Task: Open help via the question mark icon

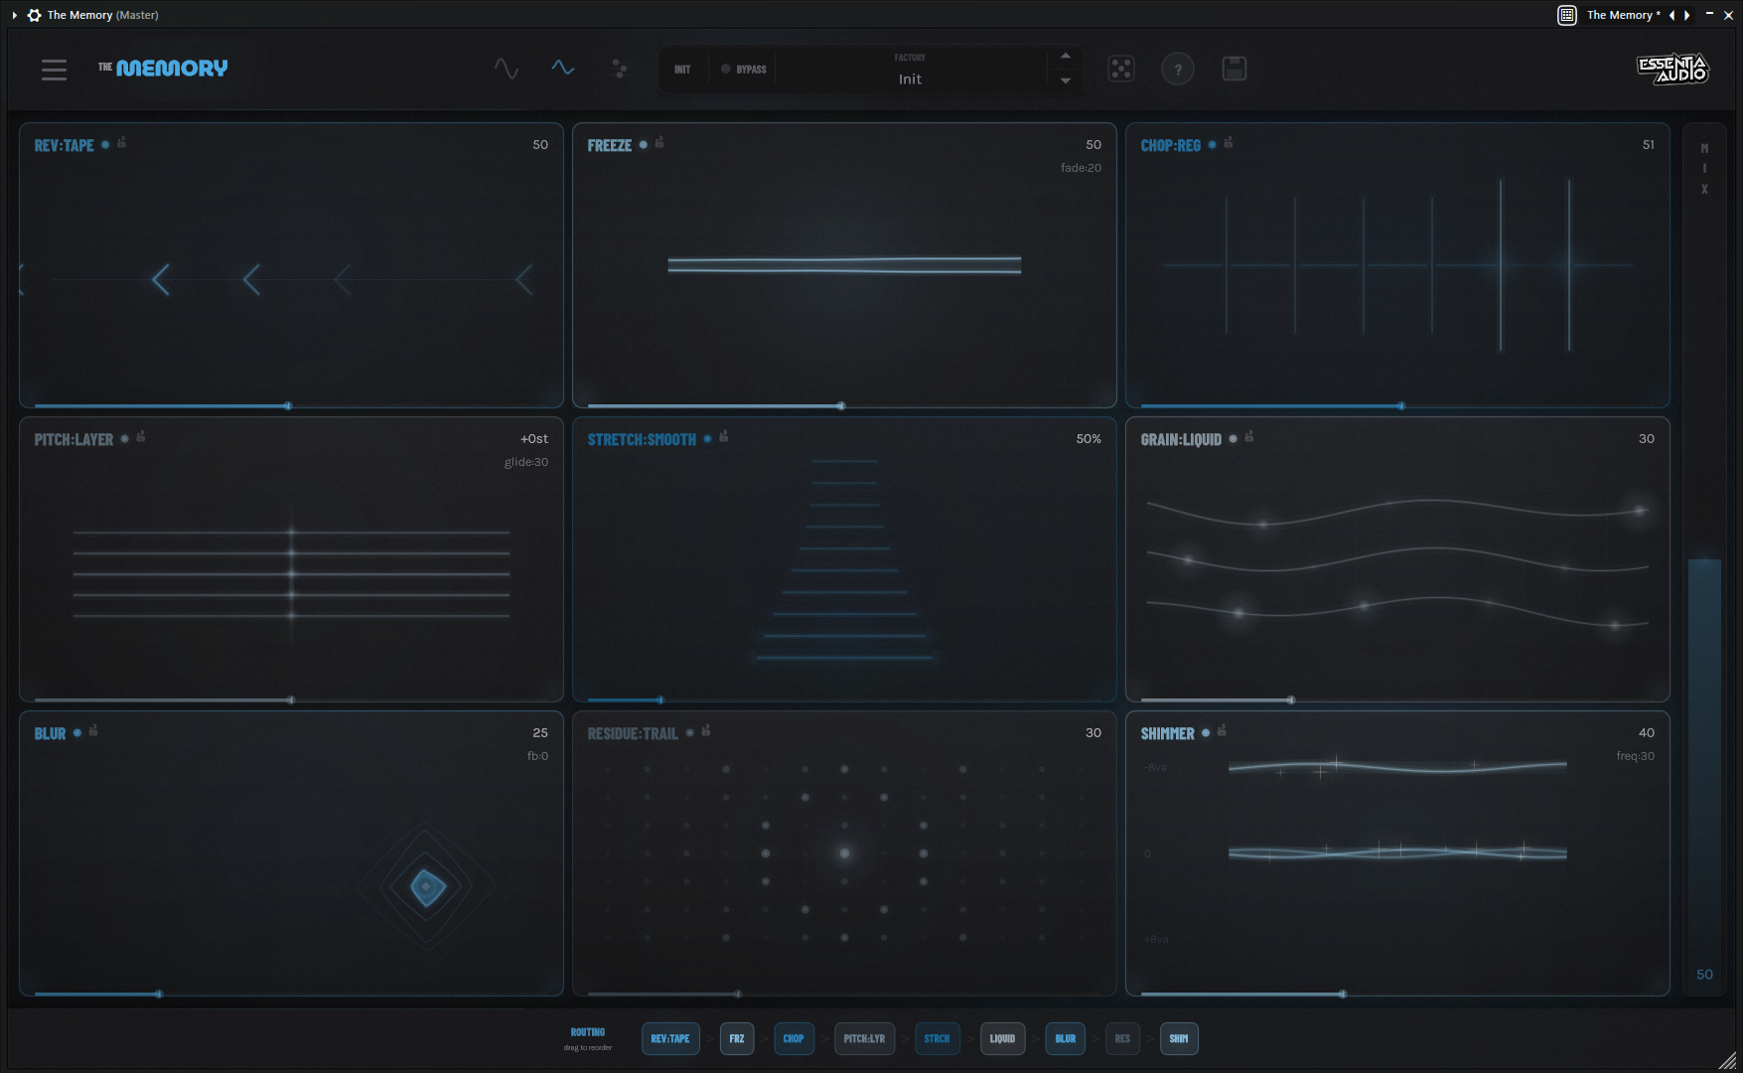Action: point(1178,69)
